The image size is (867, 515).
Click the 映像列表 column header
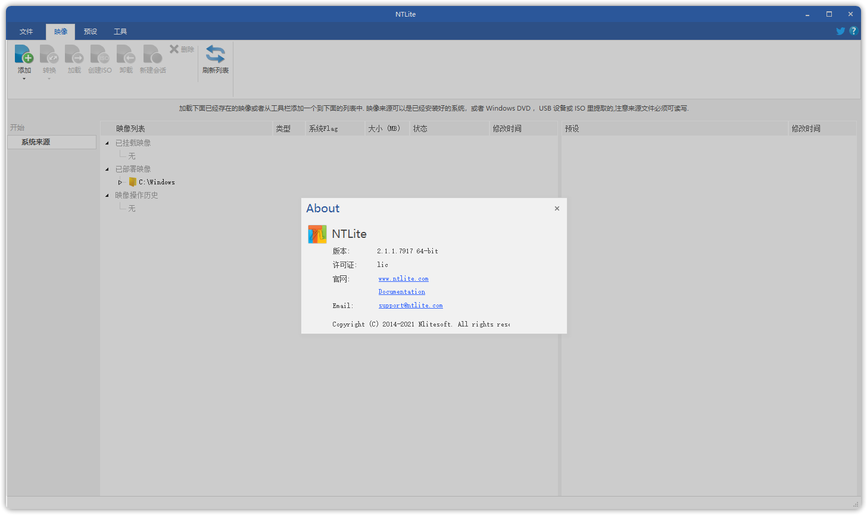[186, 128]
